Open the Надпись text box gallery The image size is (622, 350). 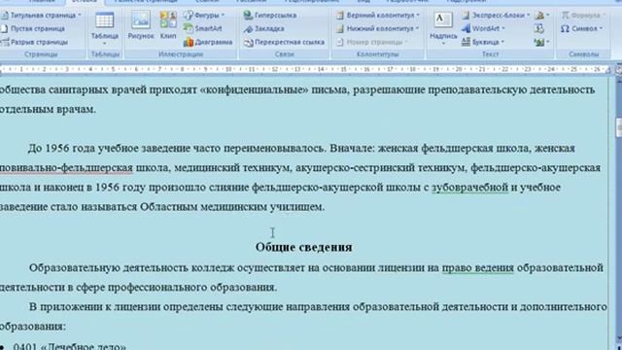(x=443, y=28)
